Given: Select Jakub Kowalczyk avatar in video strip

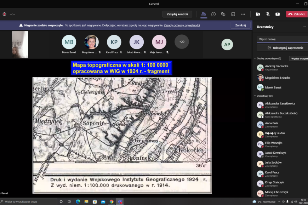Looking at the screenshot, I should click(137, 42).
